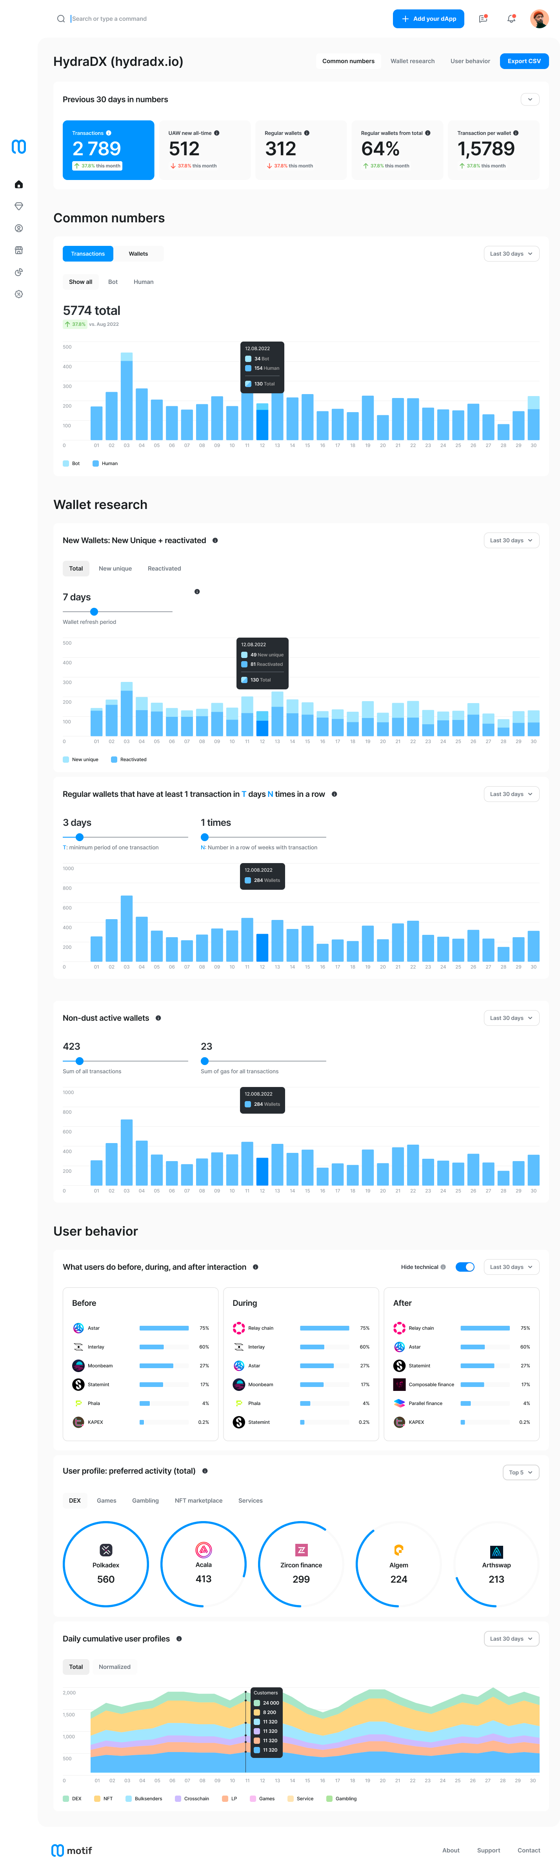560x1874 pixels.
Task: Select the storefront icon in the sidebar
Action: pyautogui.click(x=19, y=250)
